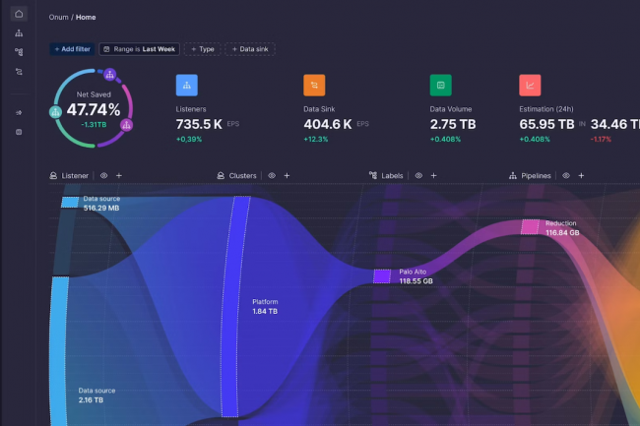640x426 pixels.
Task: Click the orange Data Sink metric icon
Action: [314, 86]
